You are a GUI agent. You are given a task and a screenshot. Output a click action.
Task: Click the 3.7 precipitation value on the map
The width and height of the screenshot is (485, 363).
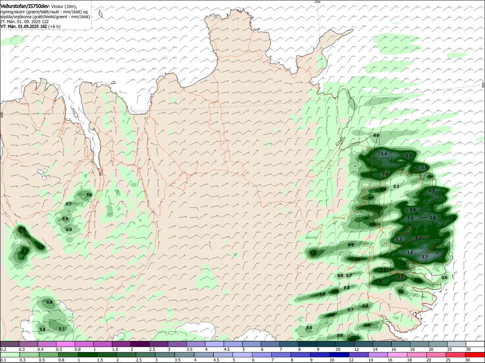(x=424, y=257)
